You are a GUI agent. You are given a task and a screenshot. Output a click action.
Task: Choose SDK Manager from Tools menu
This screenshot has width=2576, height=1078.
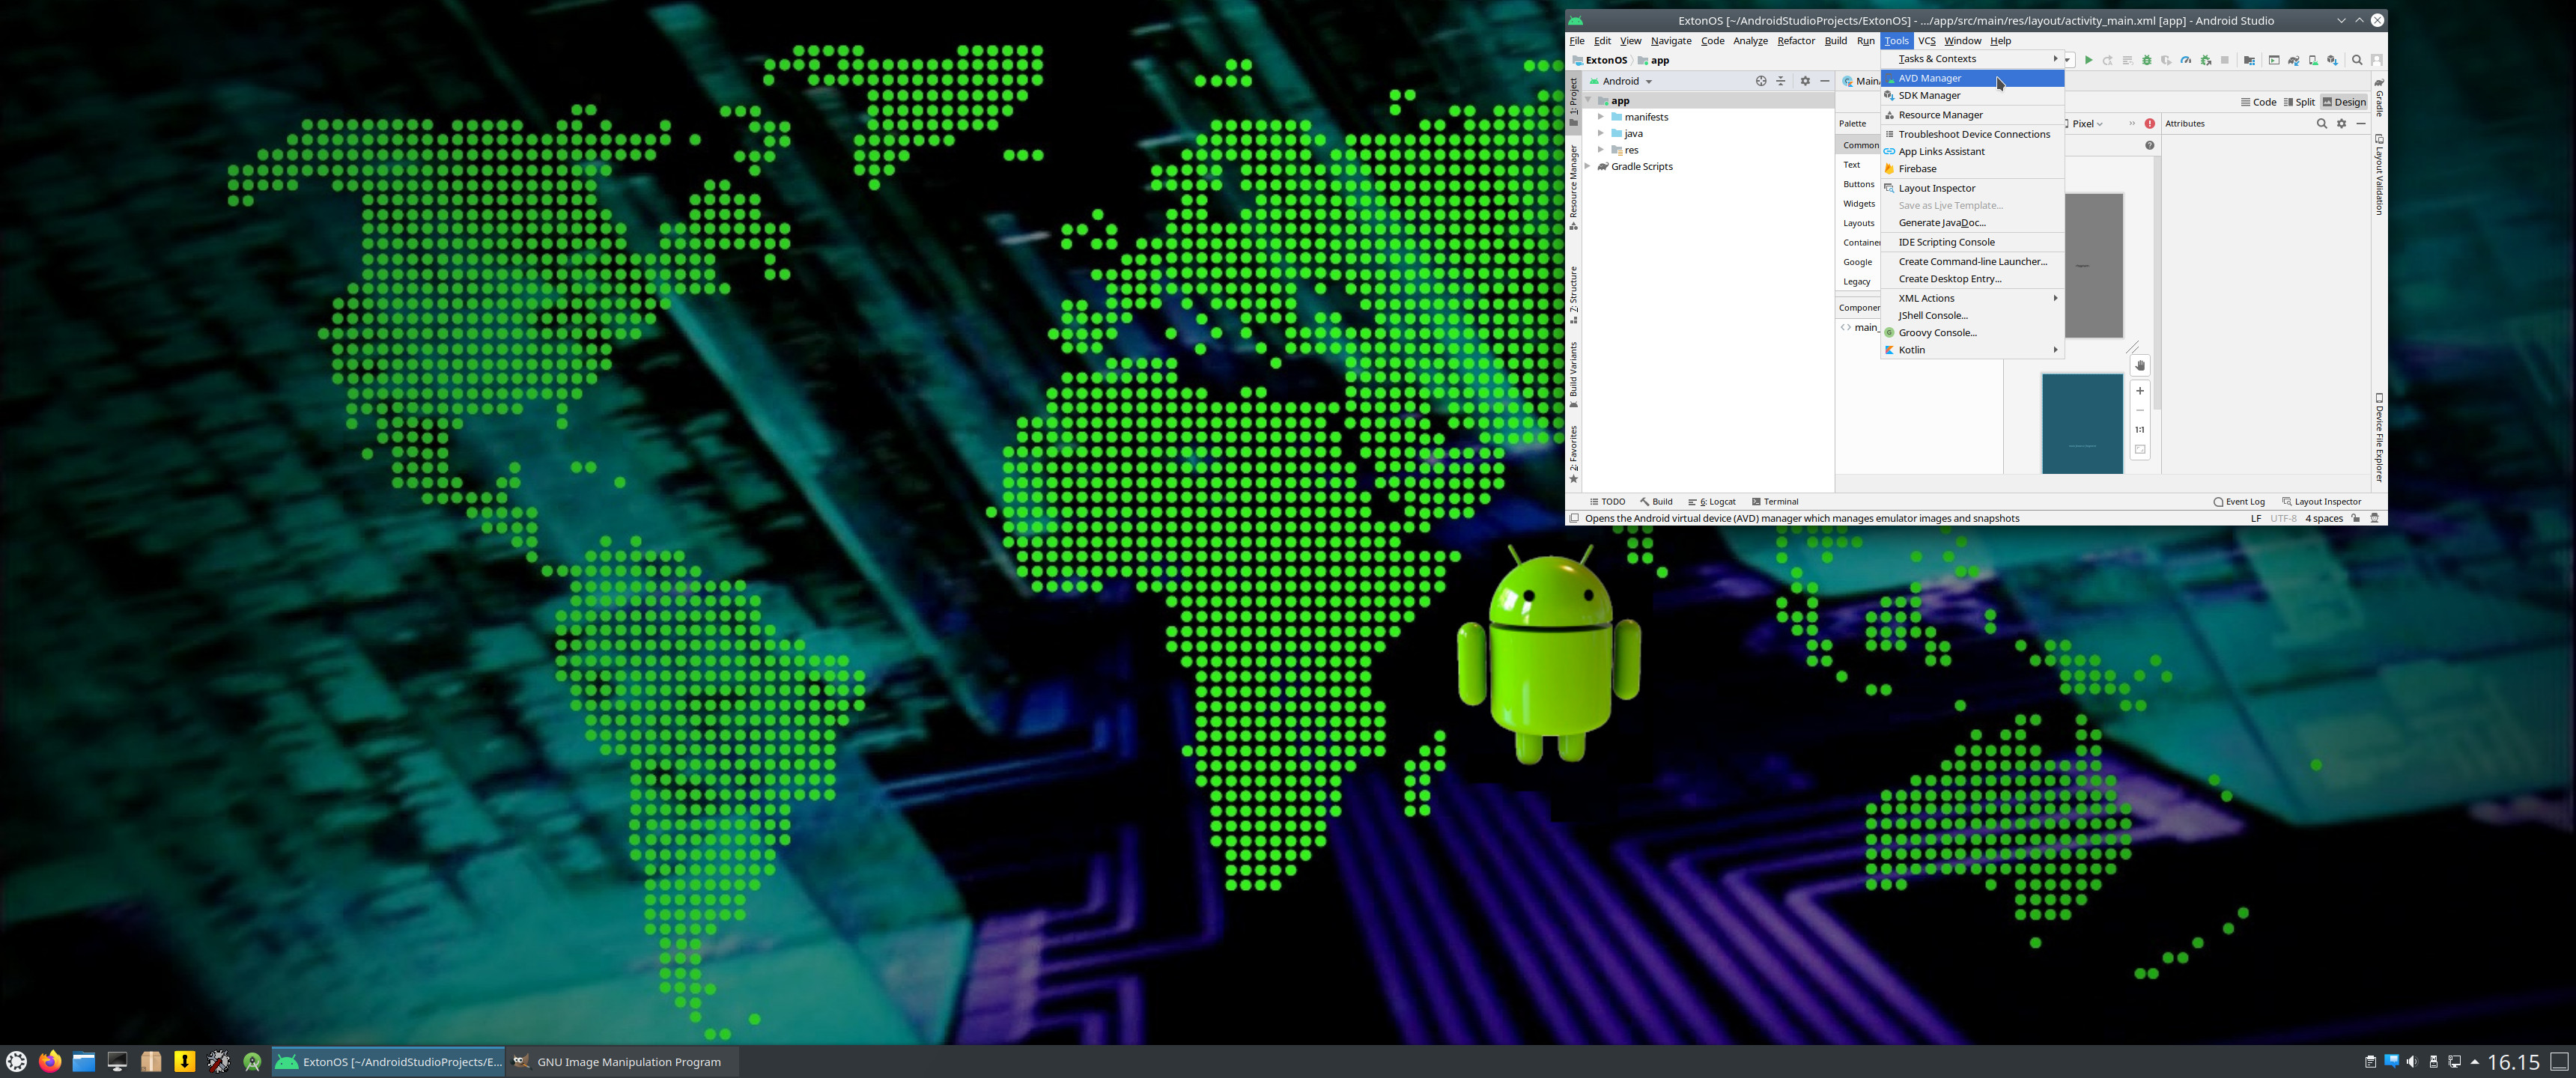[1972, 96]
